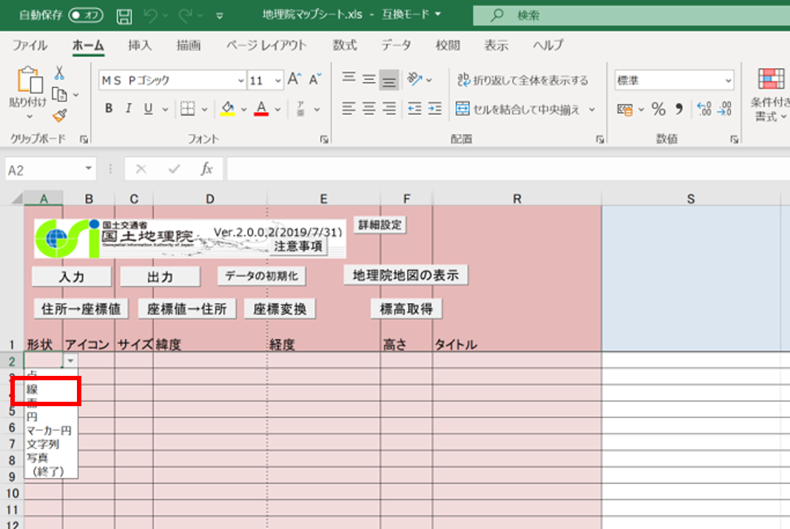Switch to the 校閲 tab
790x529 pixels.
click(x=448, y=45)
